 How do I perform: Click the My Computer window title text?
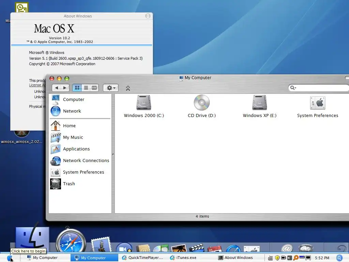click(x=198, y=77)
